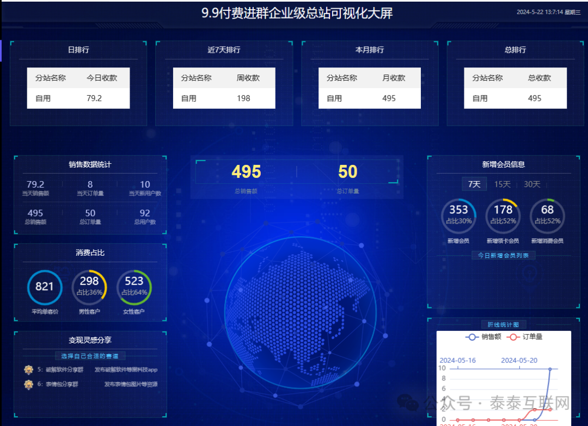
Task: Select the 平均单客价 donut chart
Action: 44,287
